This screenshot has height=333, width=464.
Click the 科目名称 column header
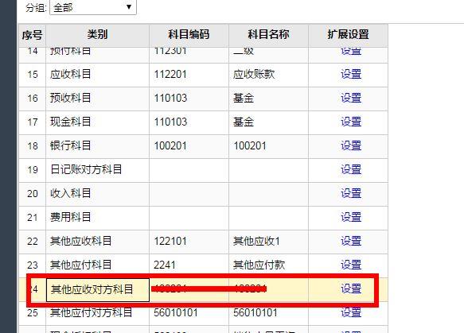click(x=268, y=35)
